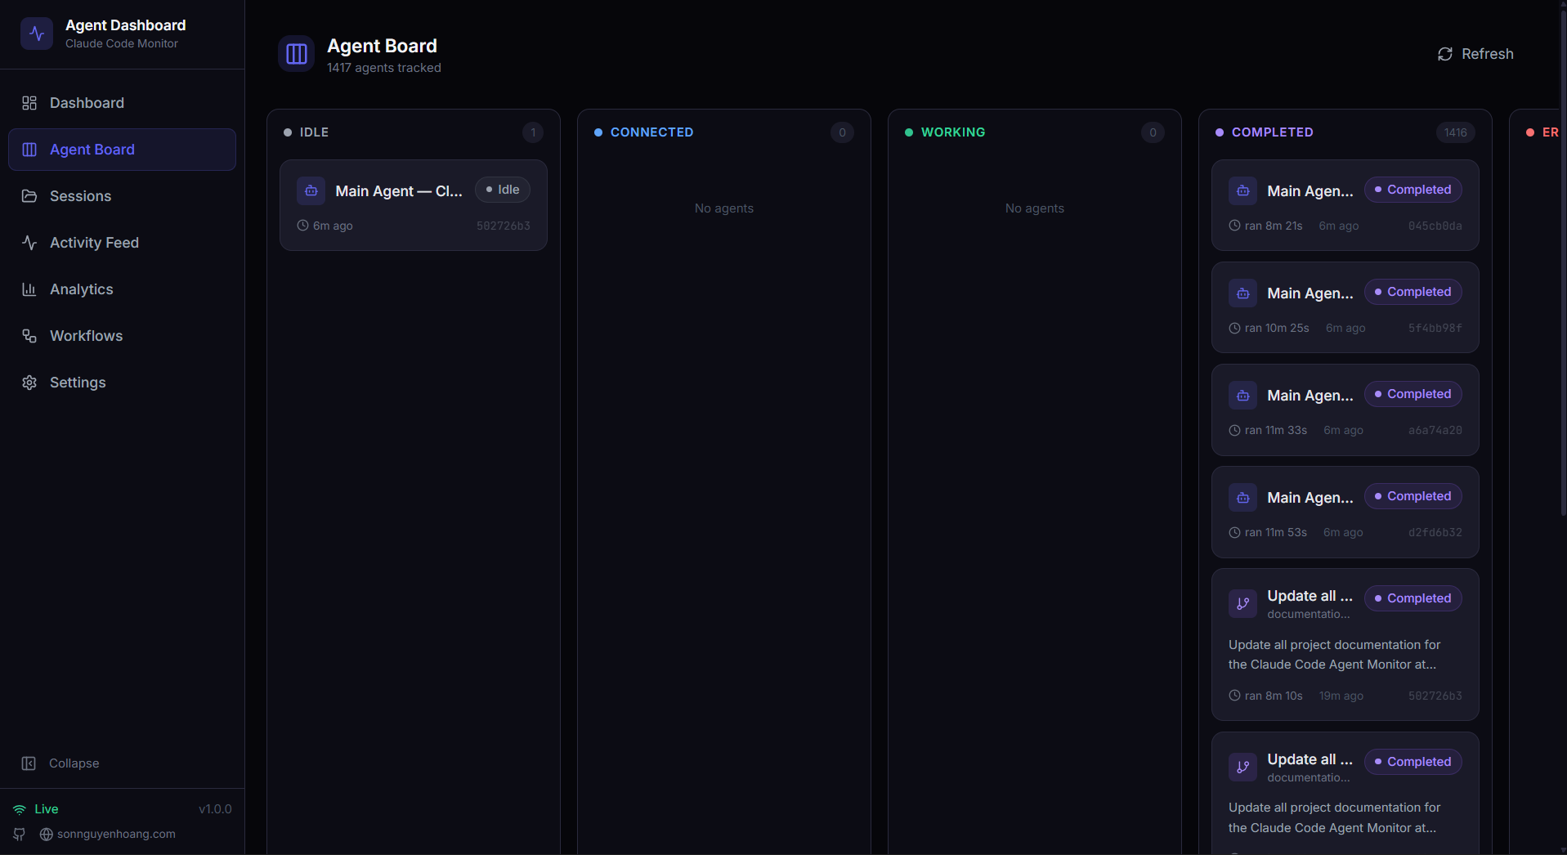Viewport: 1567px width, 855px height.
Task: Select Agent Board in the sidebar
Action: coord(122,150)
